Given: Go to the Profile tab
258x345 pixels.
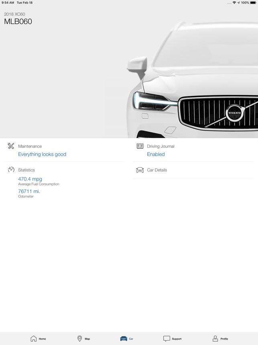Looking at the screenshot, I should (x=220, y=339).
